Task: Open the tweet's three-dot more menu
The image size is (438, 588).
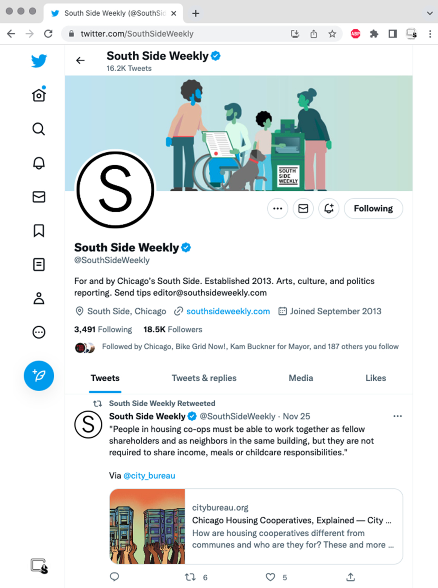Action: tap(398, 416)
